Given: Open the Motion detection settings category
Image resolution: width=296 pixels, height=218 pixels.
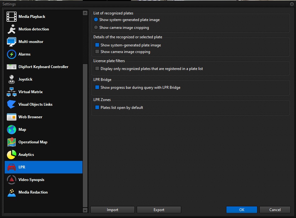Looking at the screenshot, I should [44, 29].
